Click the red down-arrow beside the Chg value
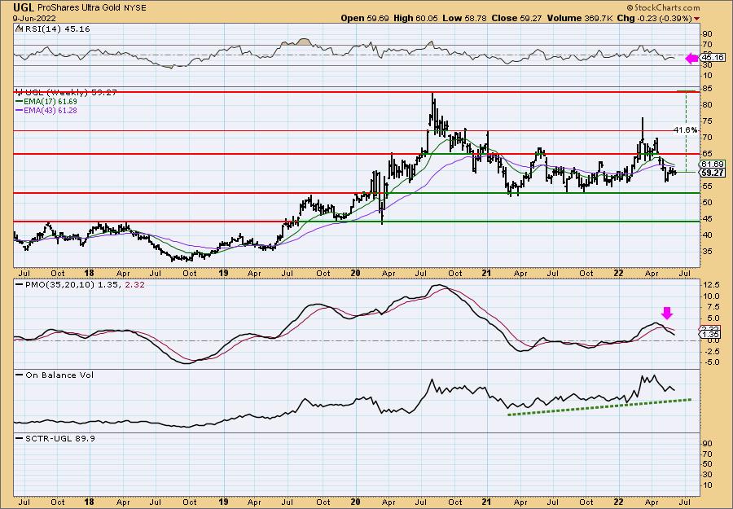 [x=697, y=19]
